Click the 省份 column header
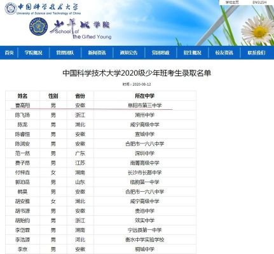The image size is (274, 254). coord(80,96)
